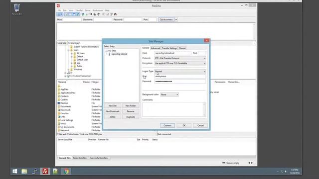Viewport: 319px width, 179px height.
Task: Toggle remote directory tree toolbar icon
Action: coord(74,14)
